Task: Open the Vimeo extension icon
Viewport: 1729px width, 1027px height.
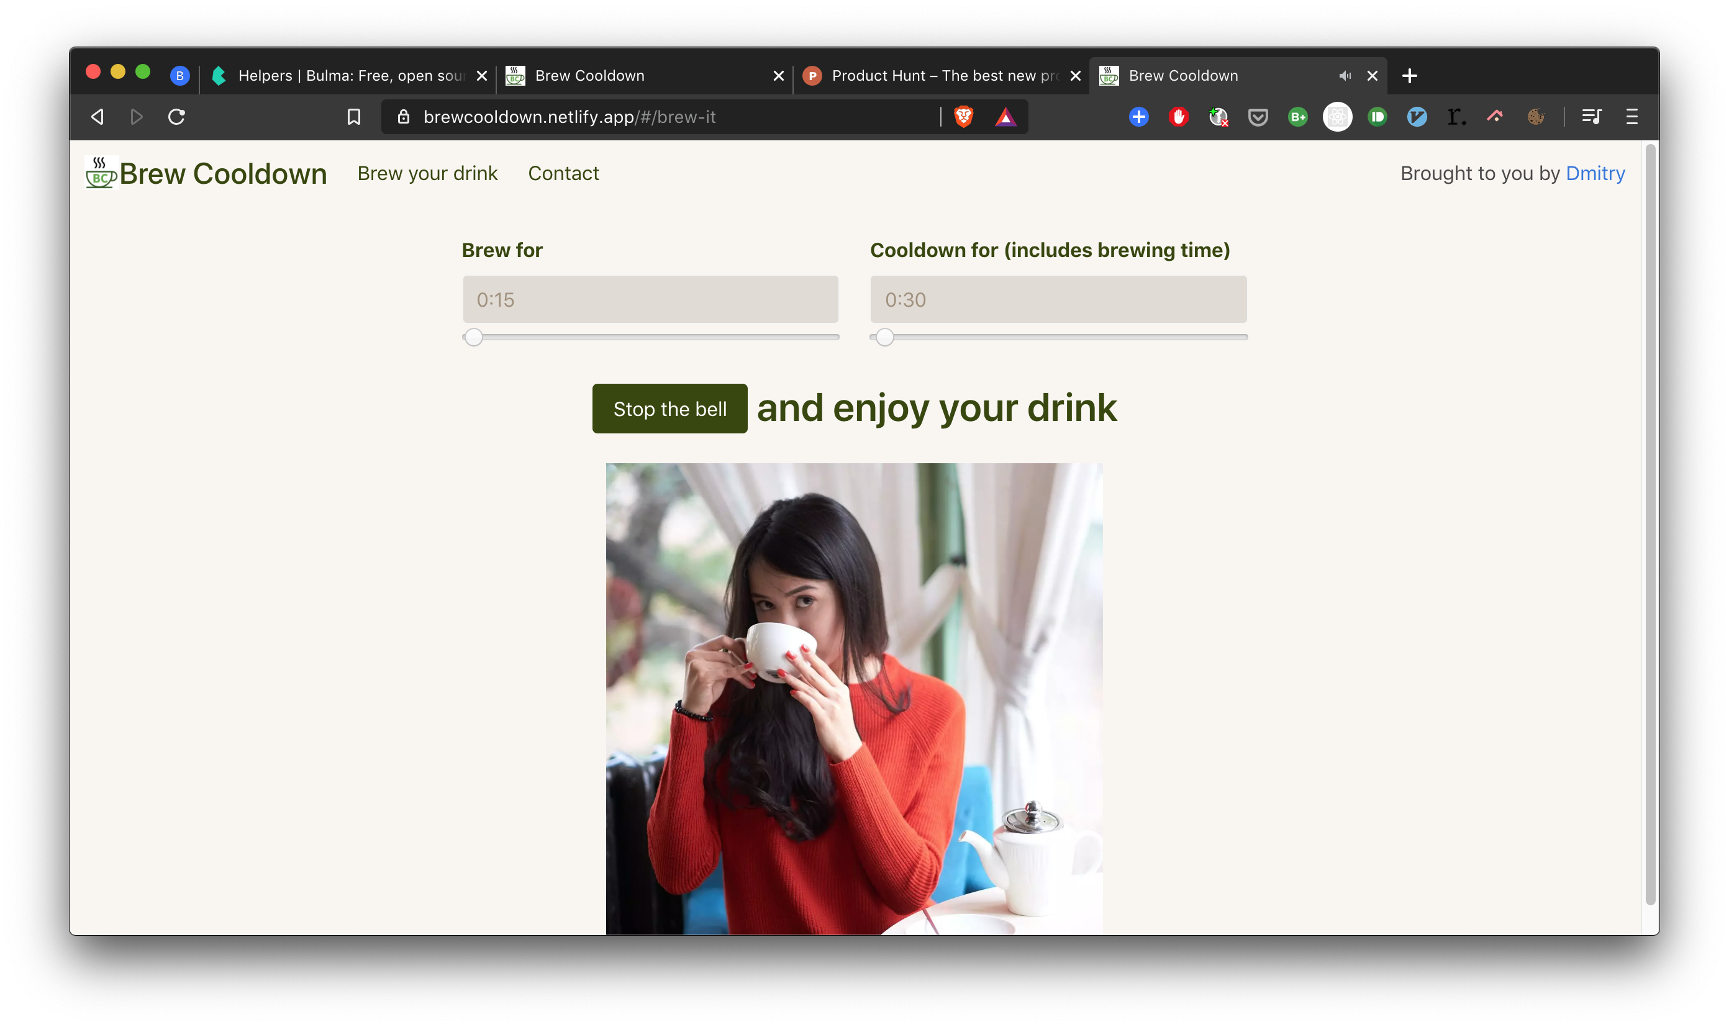Action: click(1417, 117)
